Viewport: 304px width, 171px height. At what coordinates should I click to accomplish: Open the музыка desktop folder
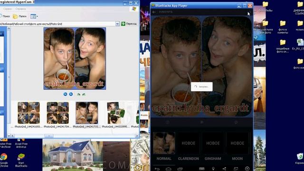tap(300, 26)
